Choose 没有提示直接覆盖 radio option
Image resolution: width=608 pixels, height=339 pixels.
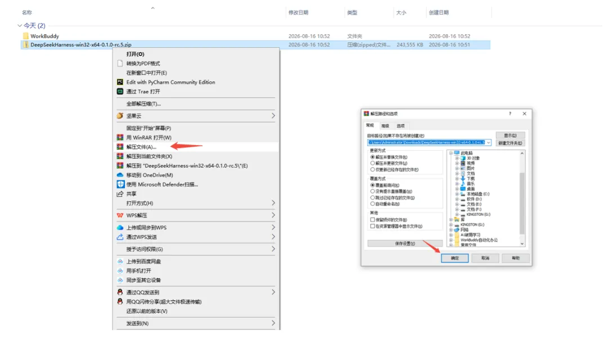point(373,191)
